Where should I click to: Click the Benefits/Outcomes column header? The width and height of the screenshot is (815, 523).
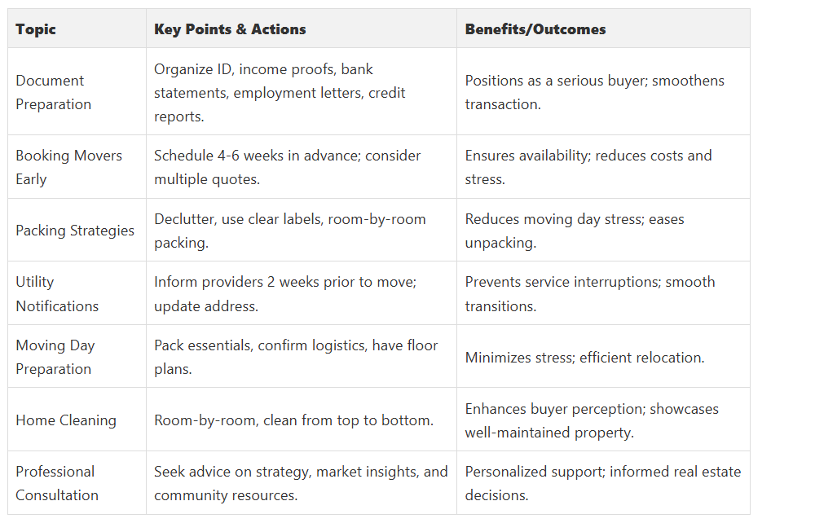535,29
